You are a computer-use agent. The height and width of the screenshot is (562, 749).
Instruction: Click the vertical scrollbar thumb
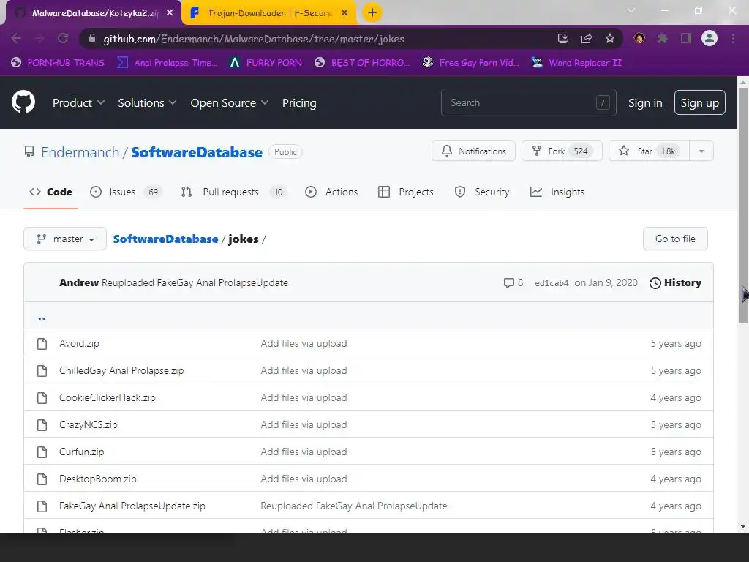(x=743, y=206)
